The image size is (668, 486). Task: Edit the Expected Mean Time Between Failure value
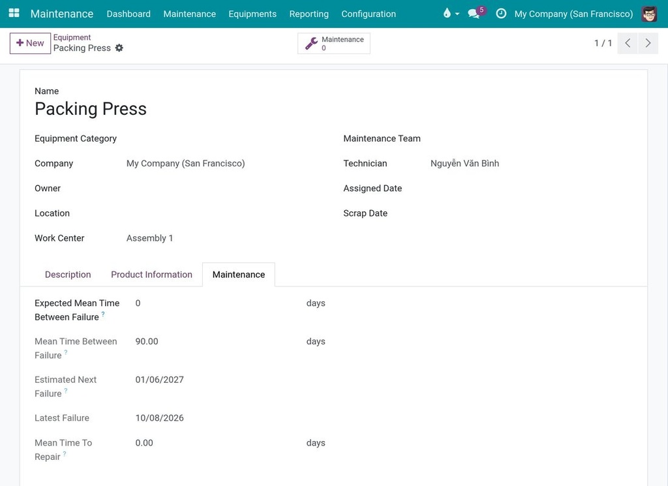click(x=218, y=303)
